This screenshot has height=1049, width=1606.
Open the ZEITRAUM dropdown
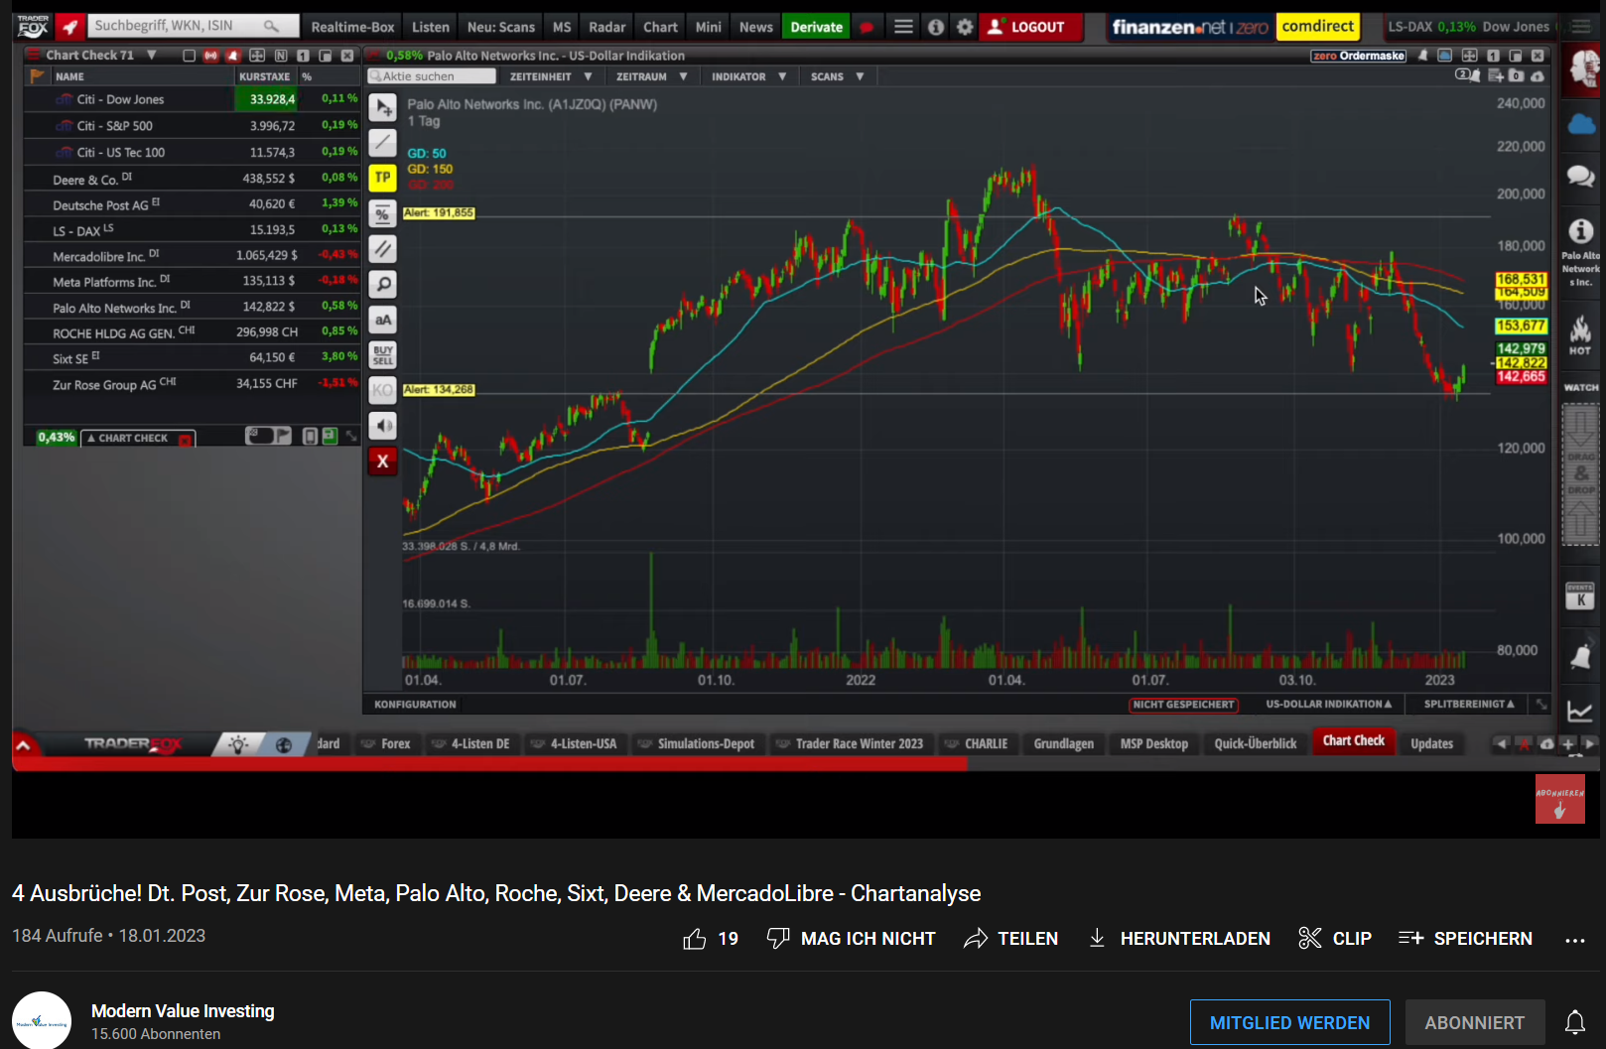coord(651,76)
